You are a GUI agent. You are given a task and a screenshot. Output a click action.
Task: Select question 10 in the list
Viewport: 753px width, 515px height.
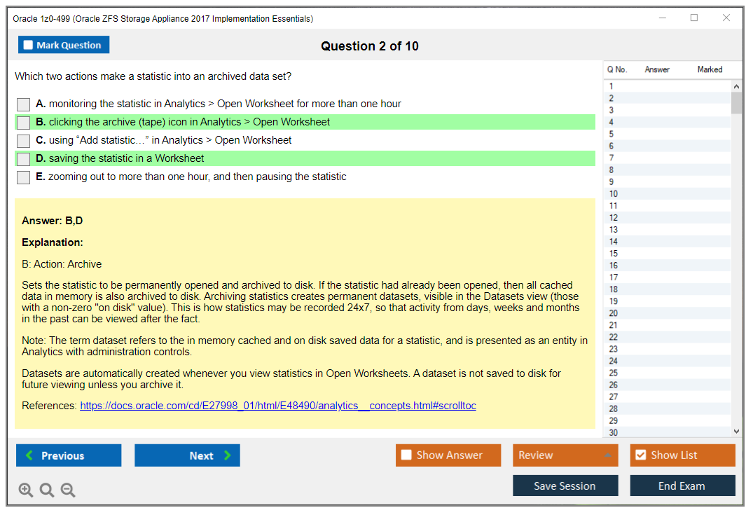point(614,194)
